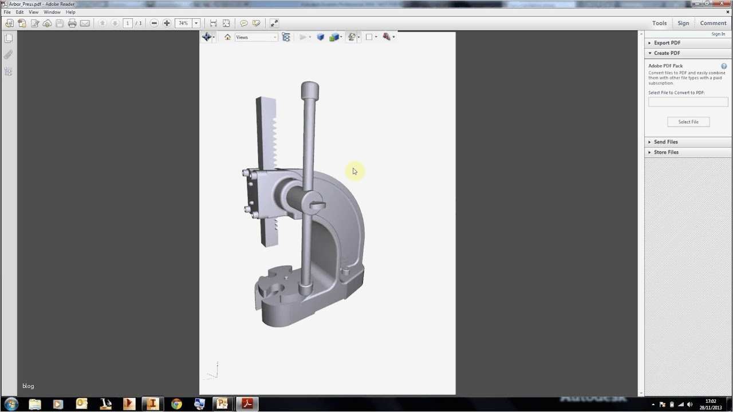Screen dimensions: 733x412
Task: Click the Select File button
Action: (688, 122)
